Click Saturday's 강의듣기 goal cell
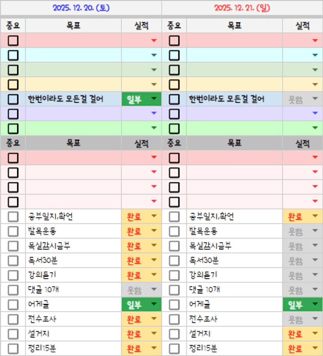This screenshot has width=323, height=356. pos(73,275)
